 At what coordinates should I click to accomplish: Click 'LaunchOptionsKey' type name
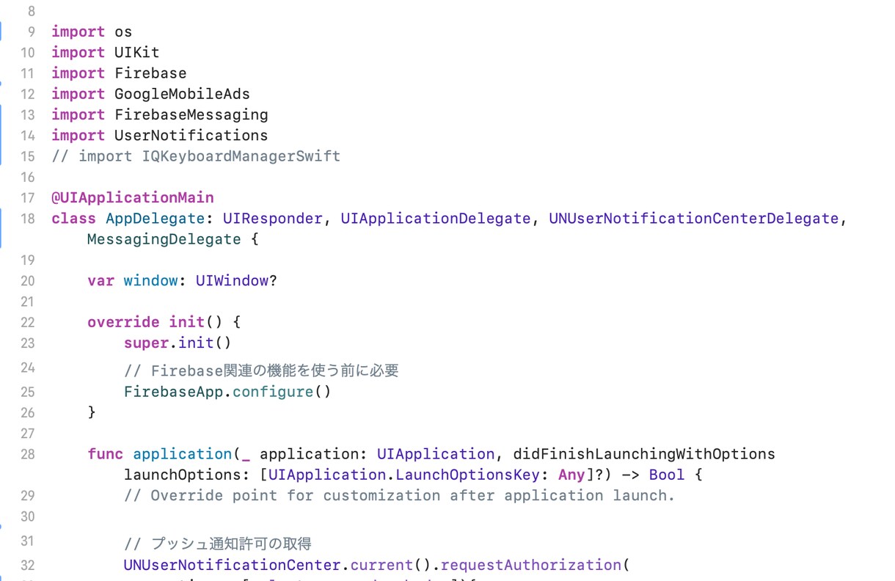[467, 475]
